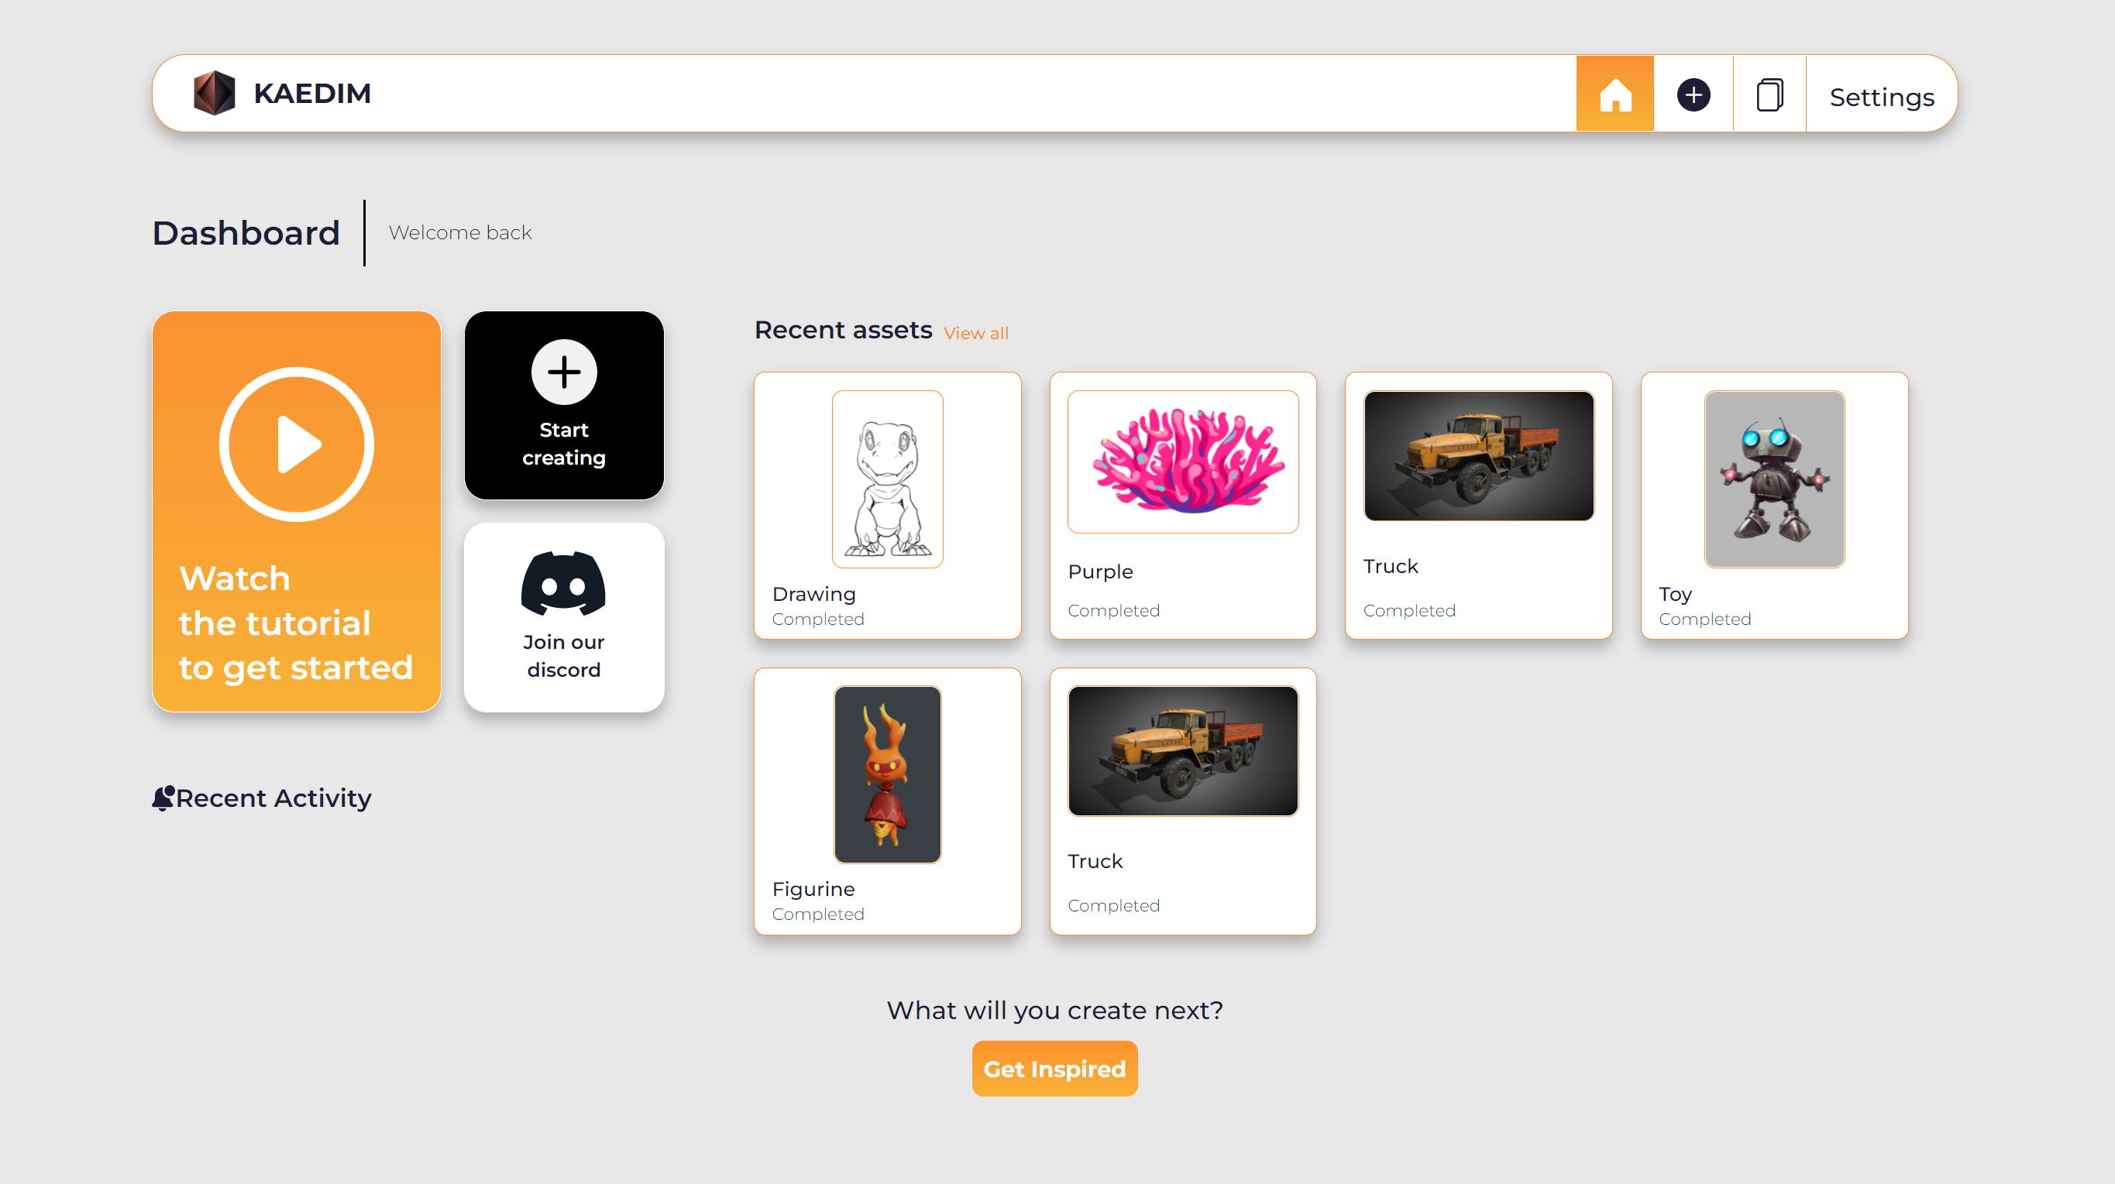Go to the Dashboard heading
This screenshot has height=1184, width=2115.
[246, 233]
